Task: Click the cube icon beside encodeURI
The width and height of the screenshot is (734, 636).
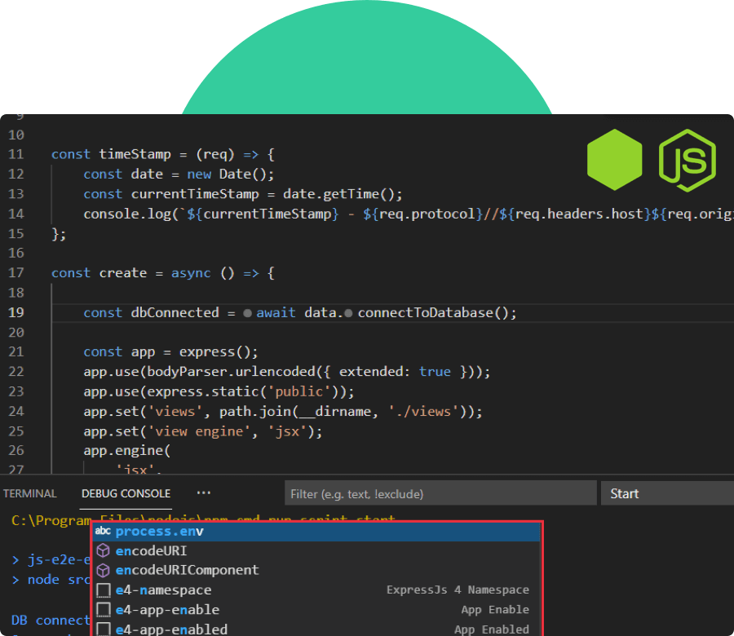Action: (x=103, y=551)
